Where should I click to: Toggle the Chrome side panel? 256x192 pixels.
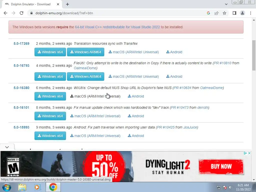click(x=234, y=13)
